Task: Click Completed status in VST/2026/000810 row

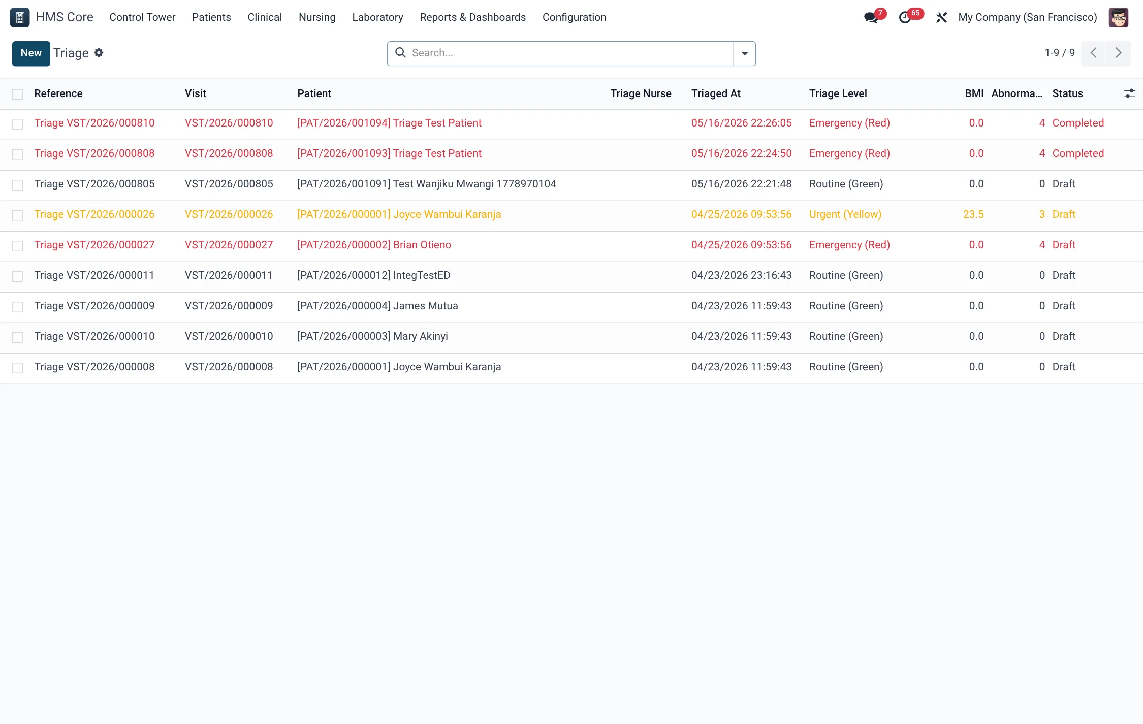Action: [1078, 123]
